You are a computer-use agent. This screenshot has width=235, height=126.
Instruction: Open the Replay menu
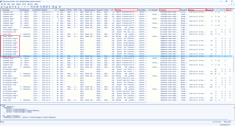click(18, 4)
